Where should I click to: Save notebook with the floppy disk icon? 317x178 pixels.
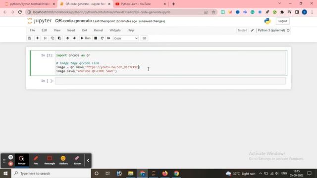click(30, 38)
